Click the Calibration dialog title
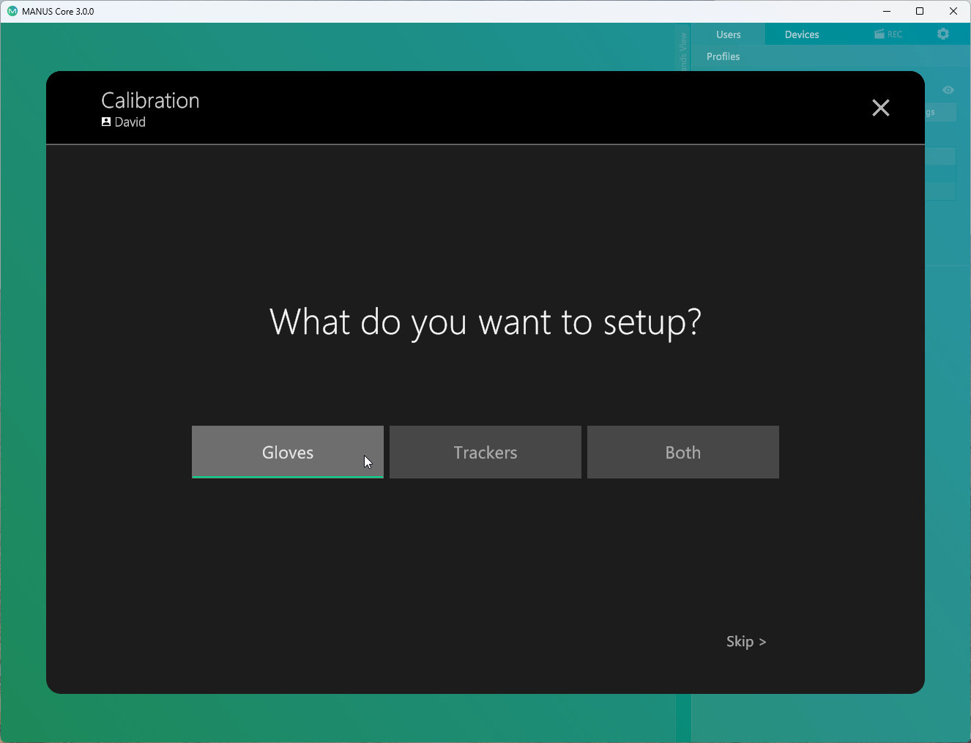Viewport: 971px width, 743px height. pos(150,100)
